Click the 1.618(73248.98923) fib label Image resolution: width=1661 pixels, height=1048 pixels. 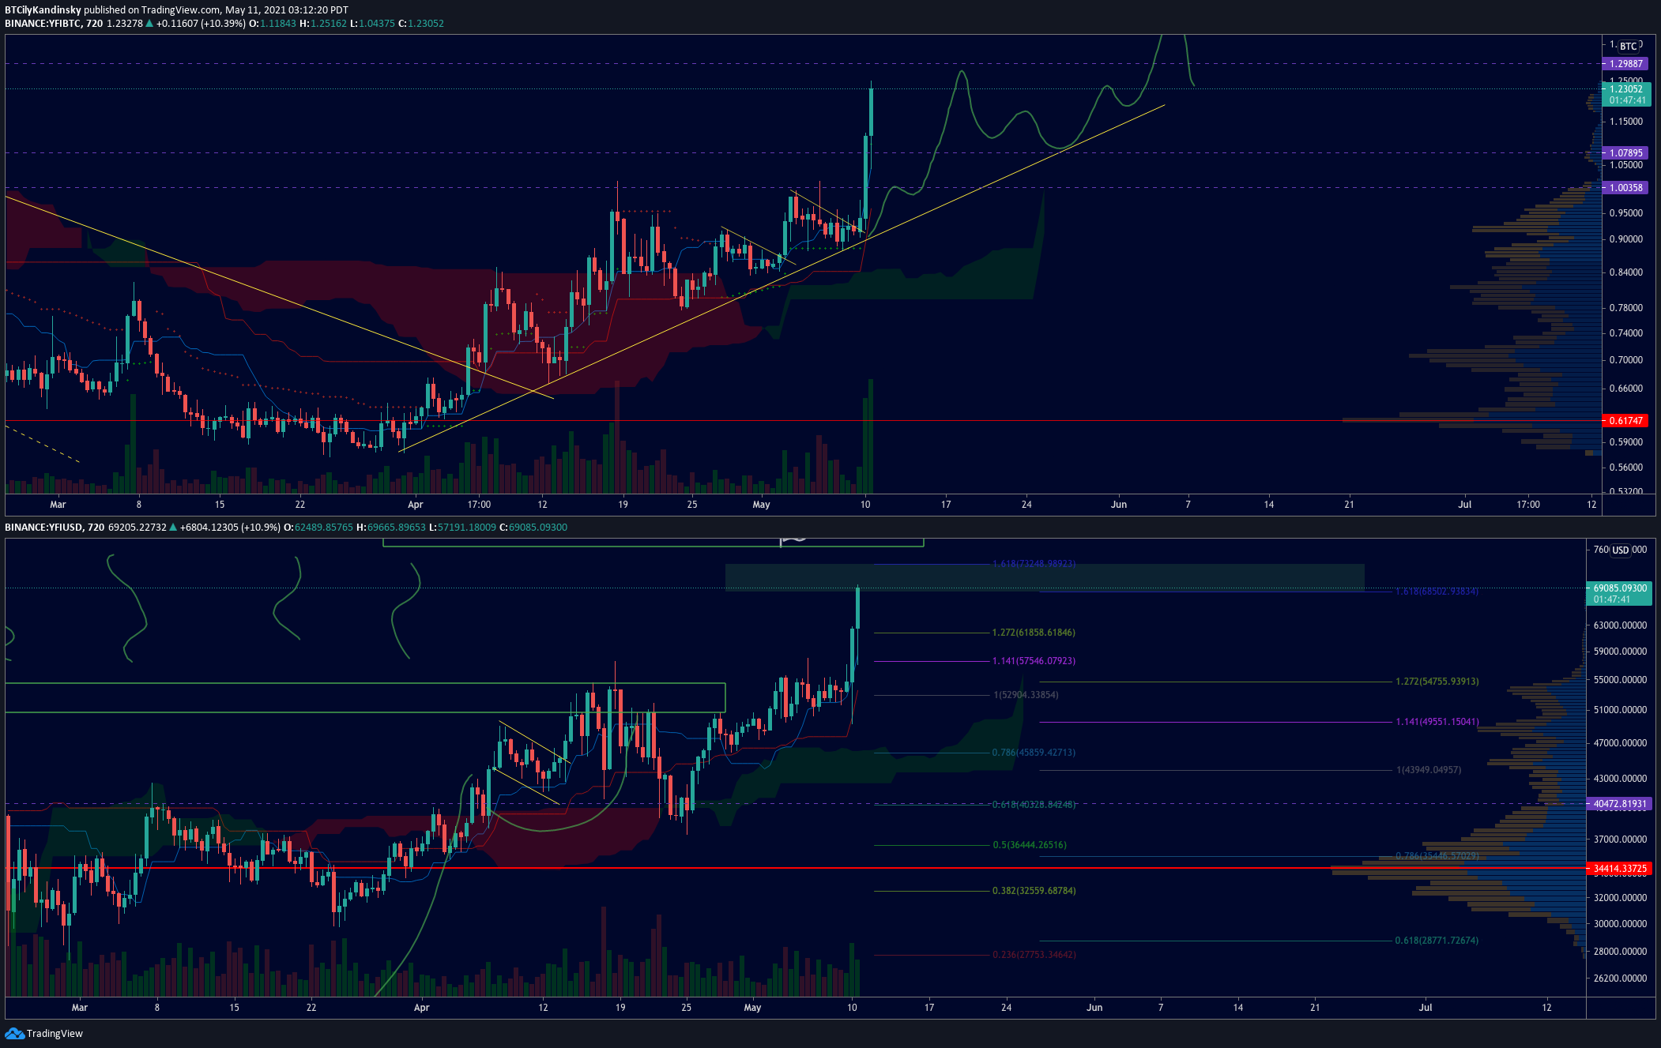(1034, 564)
